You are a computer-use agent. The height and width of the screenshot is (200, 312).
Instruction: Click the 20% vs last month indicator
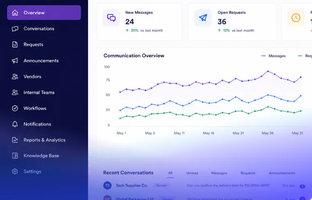pyautogui.click(x=144, y=31)
